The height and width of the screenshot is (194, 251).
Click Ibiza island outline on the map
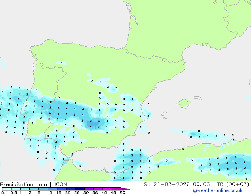[x=164, y=114]
